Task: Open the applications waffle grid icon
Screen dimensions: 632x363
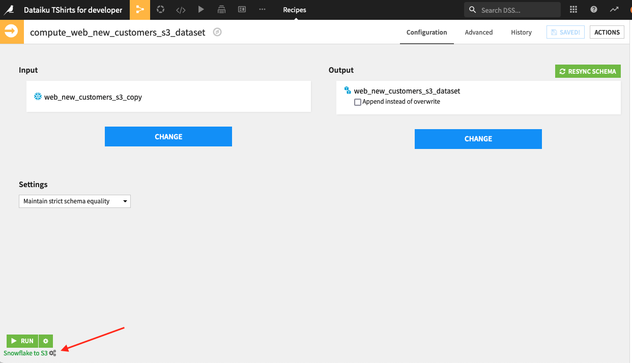Action: point(573,10)
